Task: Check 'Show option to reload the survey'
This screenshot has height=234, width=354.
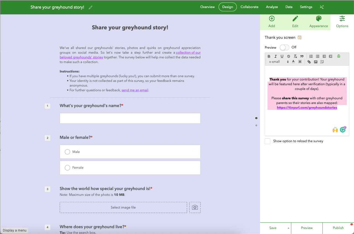Action: (x=268, y=141)
